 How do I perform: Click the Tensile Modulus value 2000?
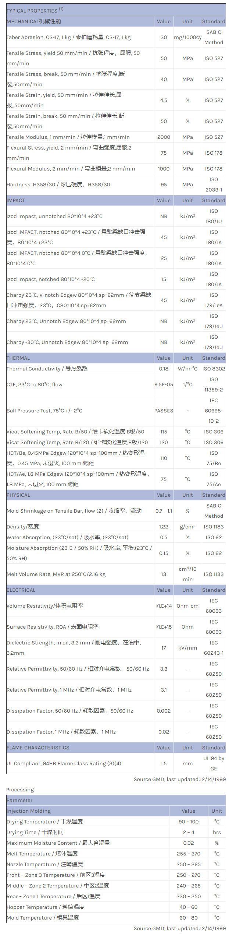[164, 137]
